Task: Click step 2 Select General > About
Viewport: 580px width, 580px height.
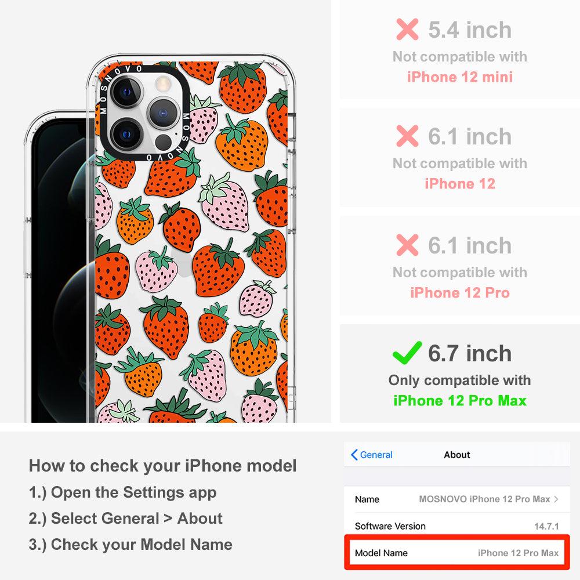Action: 126,518
